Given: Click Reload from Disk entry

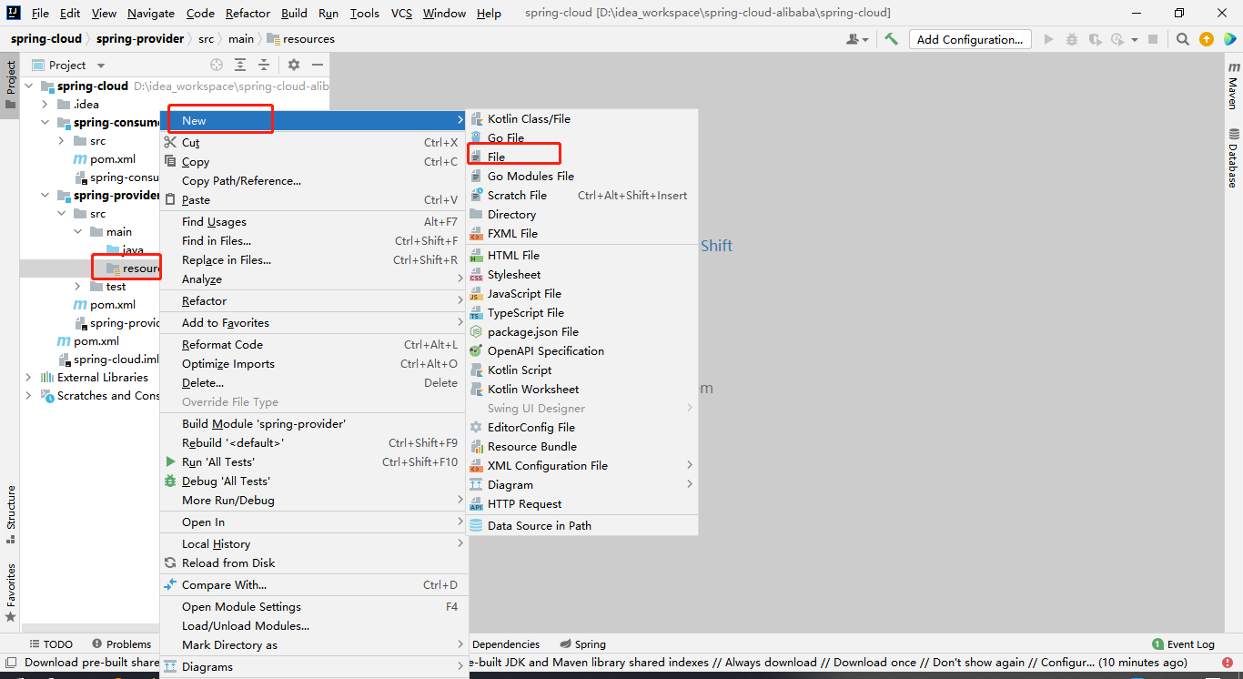Looking at the screenshot, I should click(x=313, y=563).
